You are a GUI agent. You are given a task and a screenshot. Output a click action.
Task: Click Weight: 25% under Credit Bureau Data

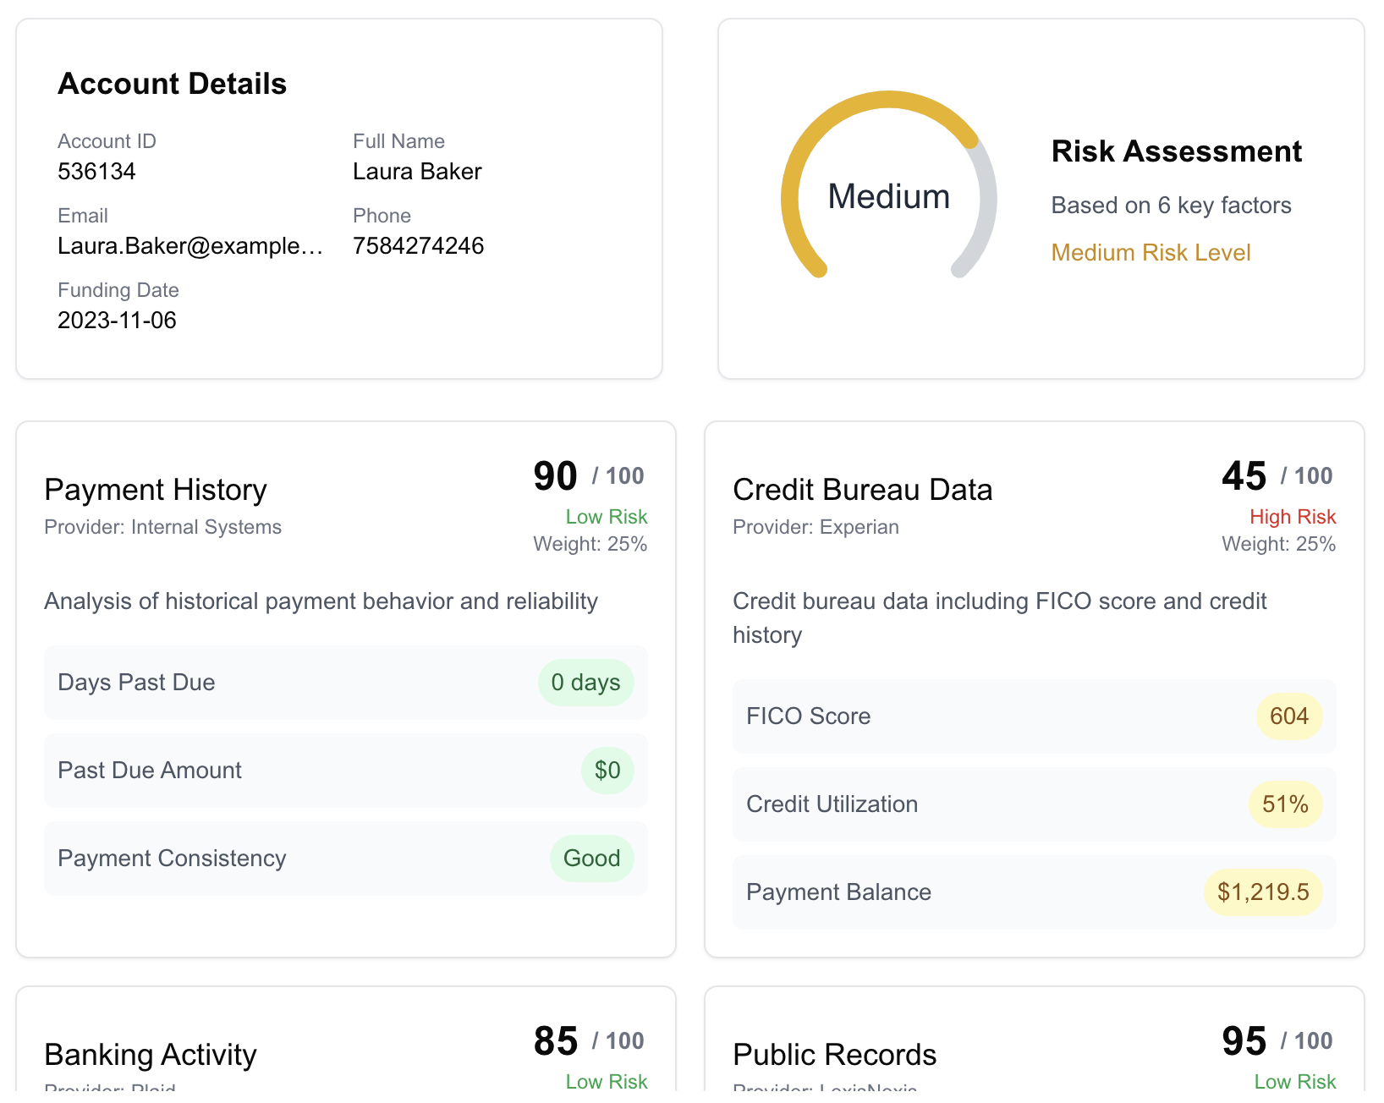click(x=1279, y=544)
